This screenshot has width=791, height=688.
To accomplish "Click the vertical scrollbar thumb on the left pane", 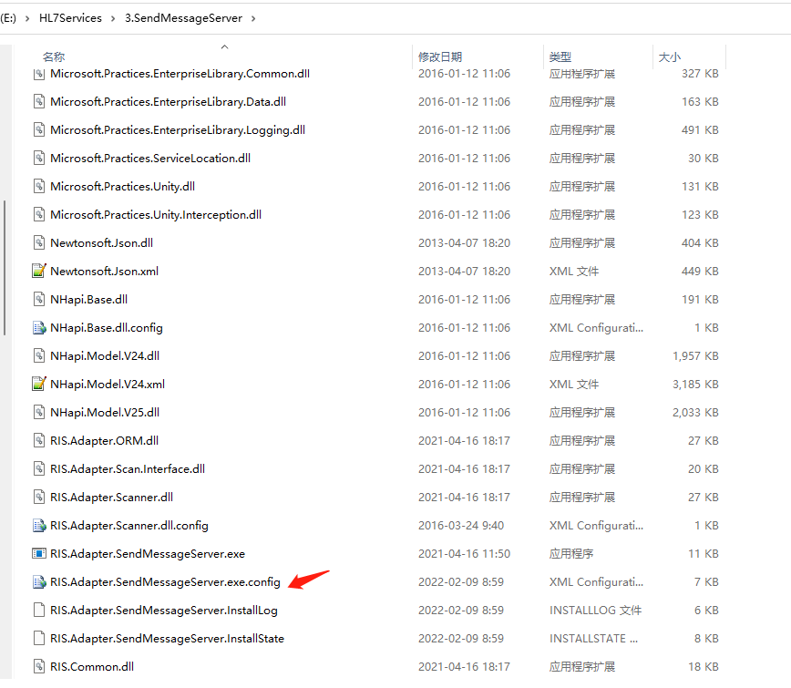I will [x=5, y=268].
